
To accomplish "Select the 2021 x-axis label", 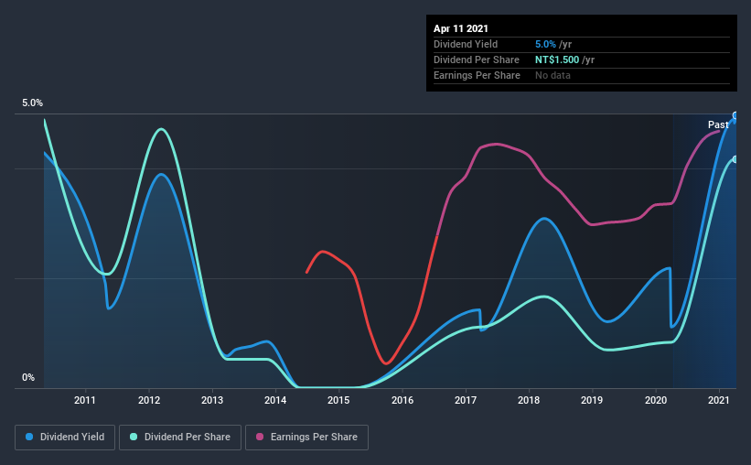I will tap(719, 400).
